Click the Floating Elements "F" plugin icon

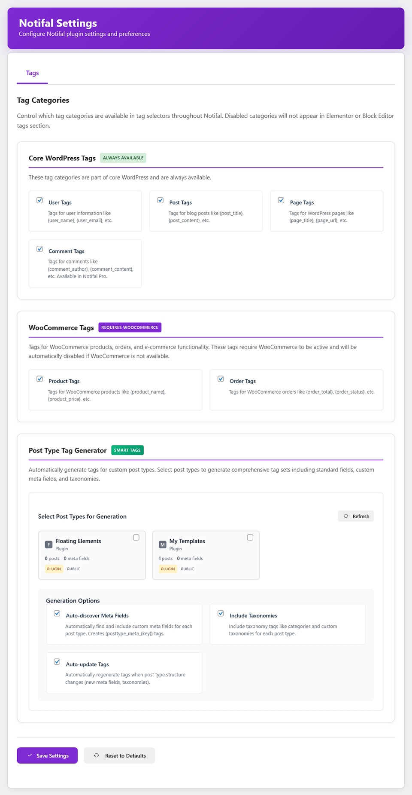tap(48, 544)
